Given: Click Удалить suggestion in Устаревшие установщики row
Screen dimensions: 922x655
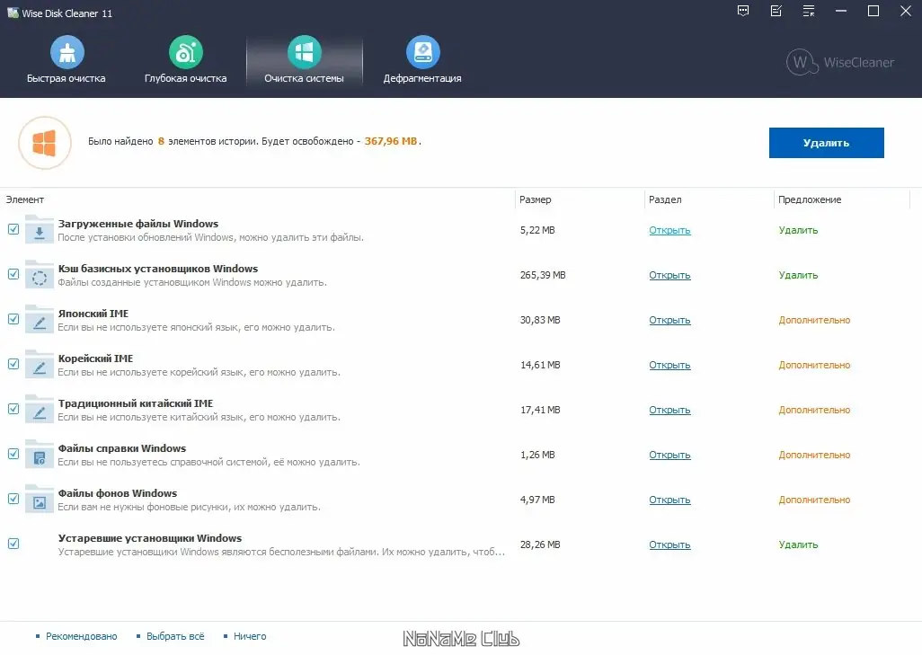Looking at the screenshot, I should pyautogui.click(x=799, y=545).
